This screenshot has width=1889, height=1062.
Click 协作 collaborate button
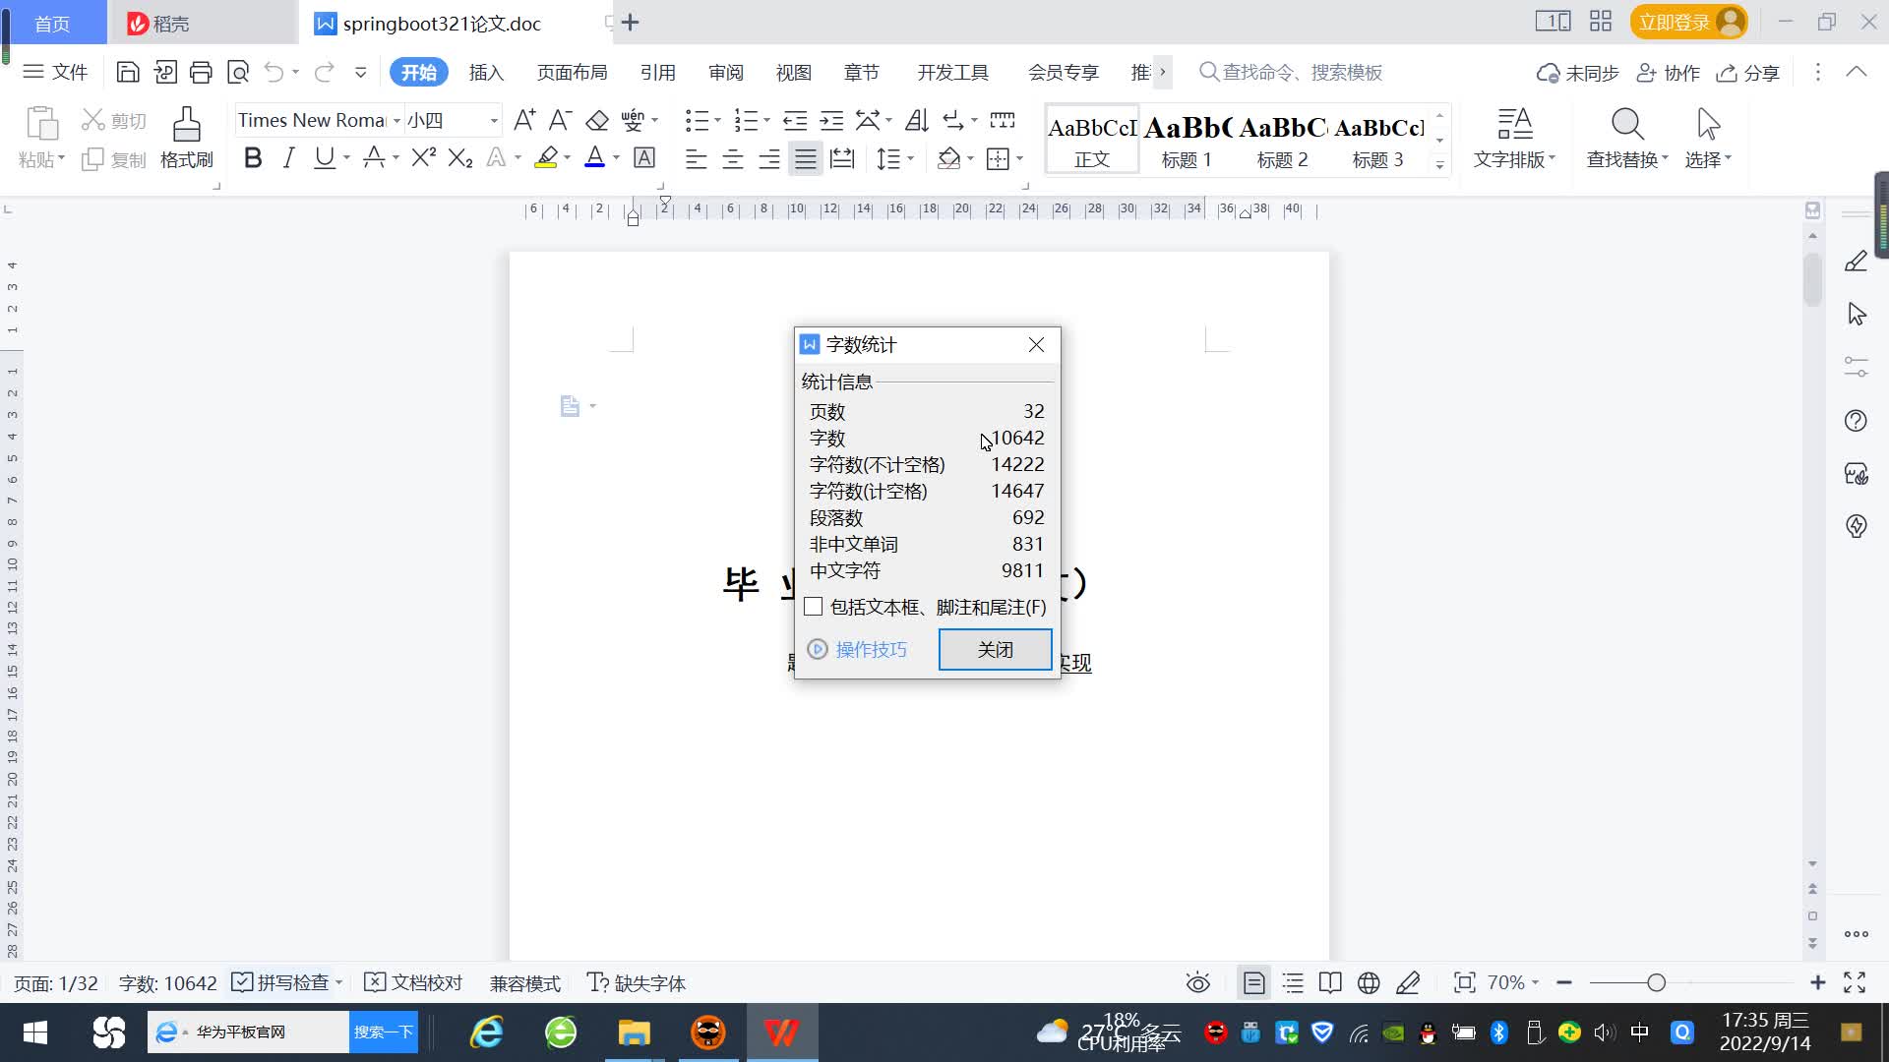coord(1669,72)
